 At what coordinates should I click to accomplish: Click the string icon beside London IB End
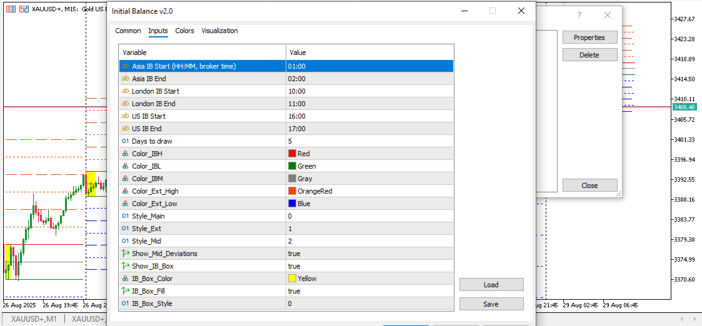click(125, 104)
